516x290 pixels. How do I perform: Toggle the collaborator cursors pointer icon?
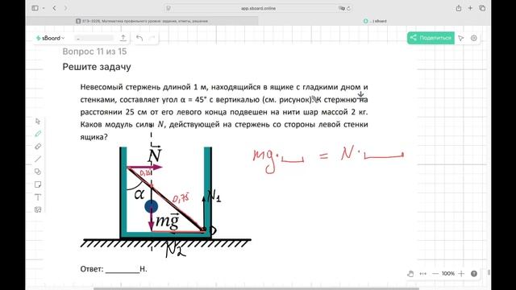(461, 38)
